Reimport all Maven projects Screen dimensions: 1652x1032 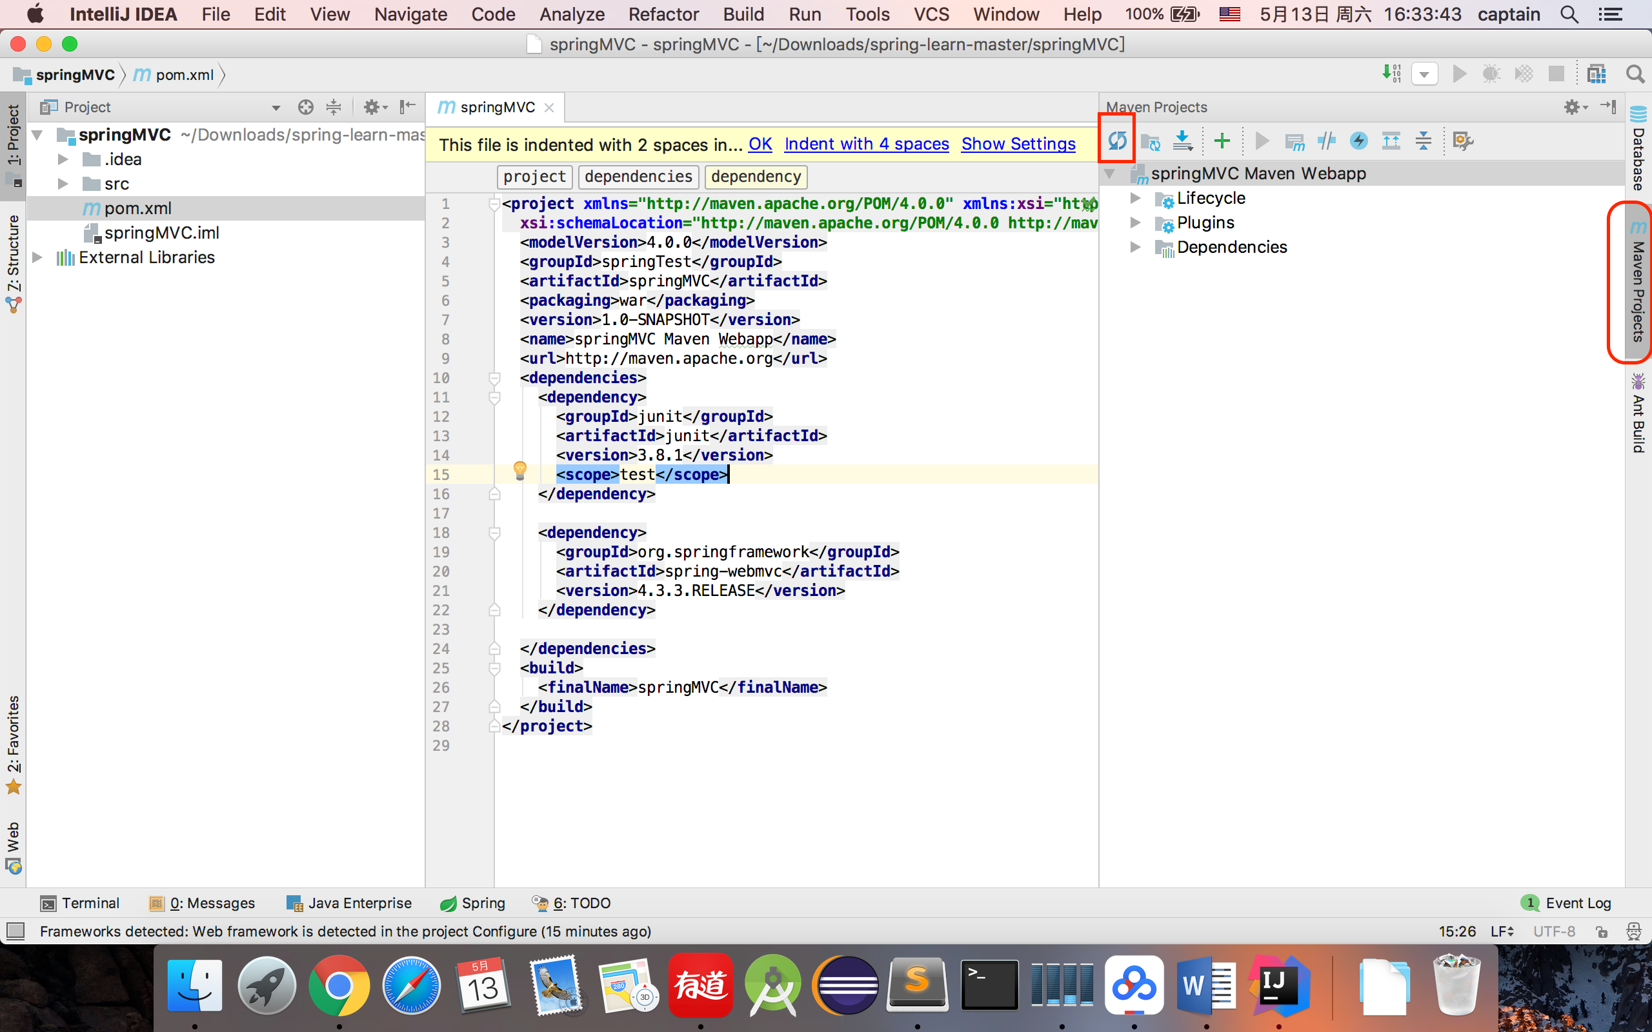(1118, 140)
